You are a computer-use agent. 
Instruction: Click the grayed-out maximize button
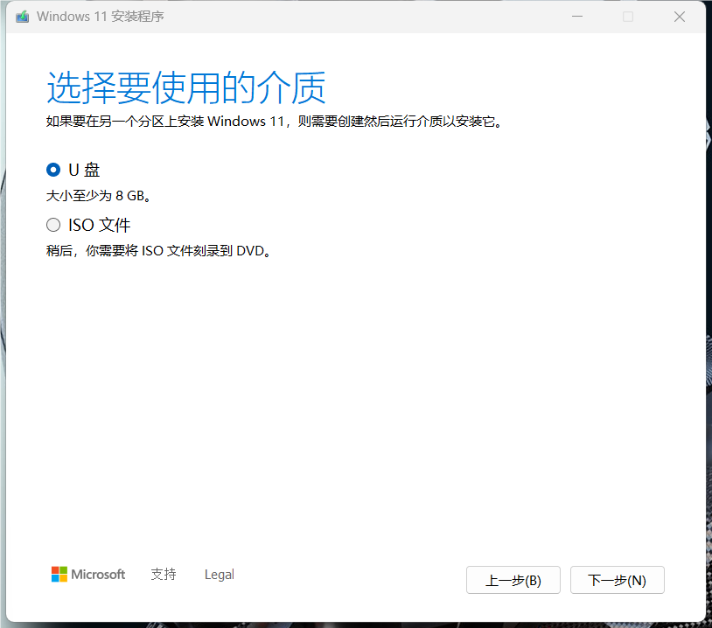(x=628, y=17)
